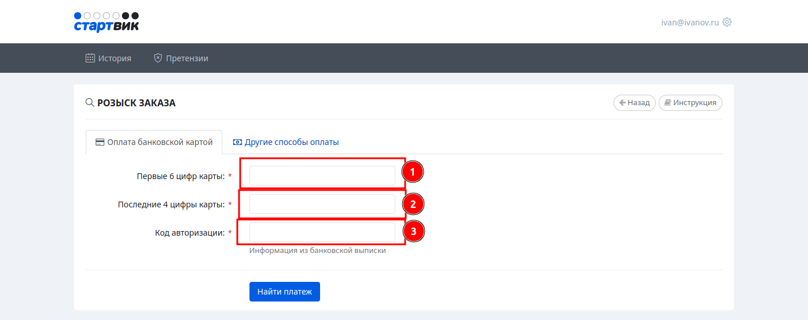
Task: Click the red badge numbered 2
Action: (413, 204)
